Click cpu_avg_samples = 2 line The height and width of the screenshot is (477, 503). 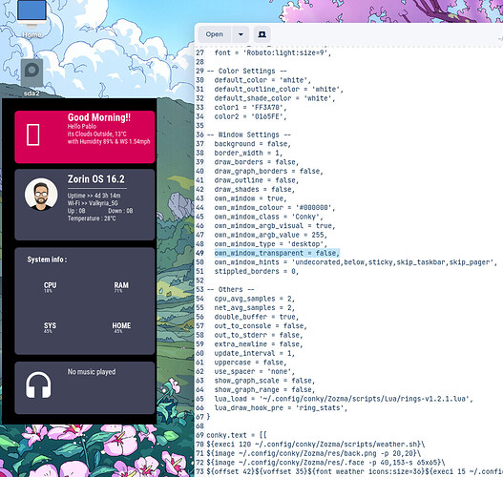[x=255, y=299]
